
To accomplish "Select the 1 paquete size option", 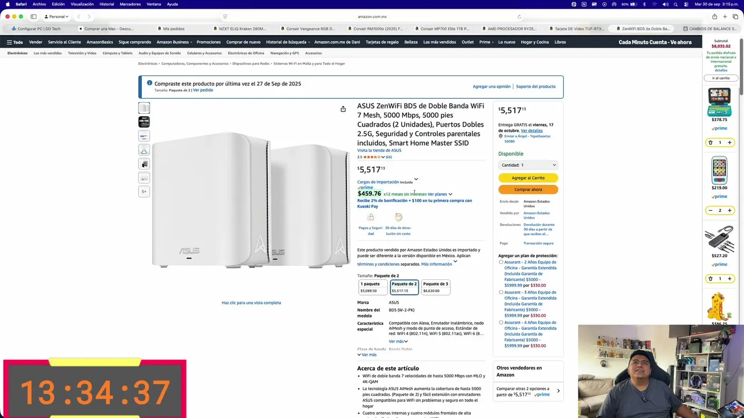I will tap(370, 287).
